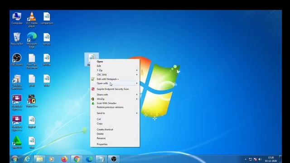Click the taskbar clock showing 17:20

tap(271, 159)
